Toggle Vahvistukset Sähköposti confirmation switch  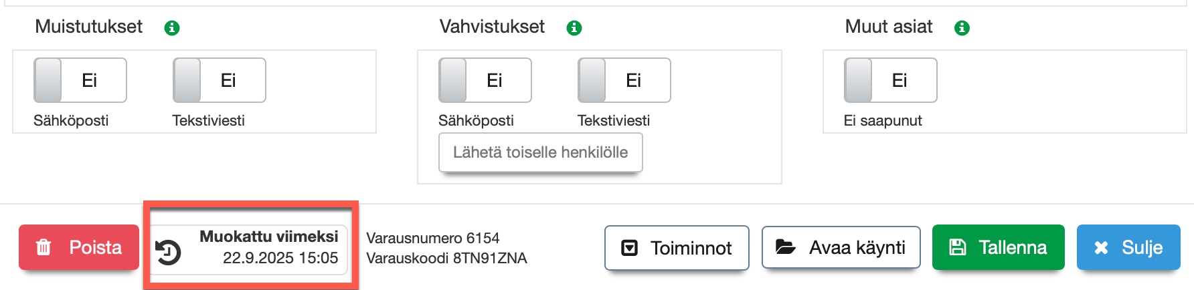click(485, 80)
